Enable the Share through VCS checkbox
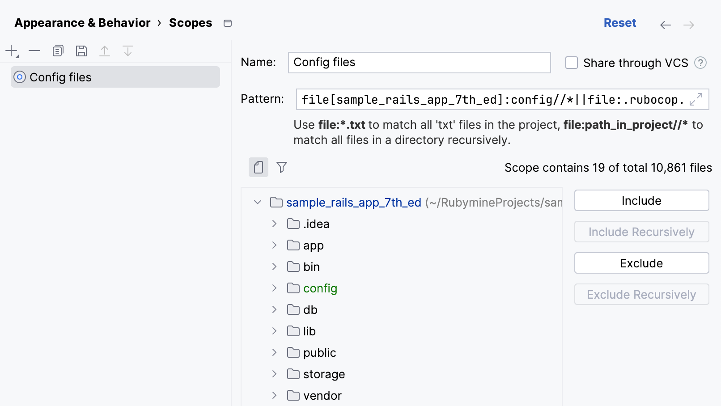 point(571,63)
